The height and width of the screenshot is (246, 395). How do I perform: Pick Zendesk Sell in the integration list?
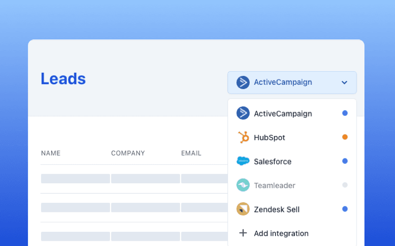pos(276,209)
